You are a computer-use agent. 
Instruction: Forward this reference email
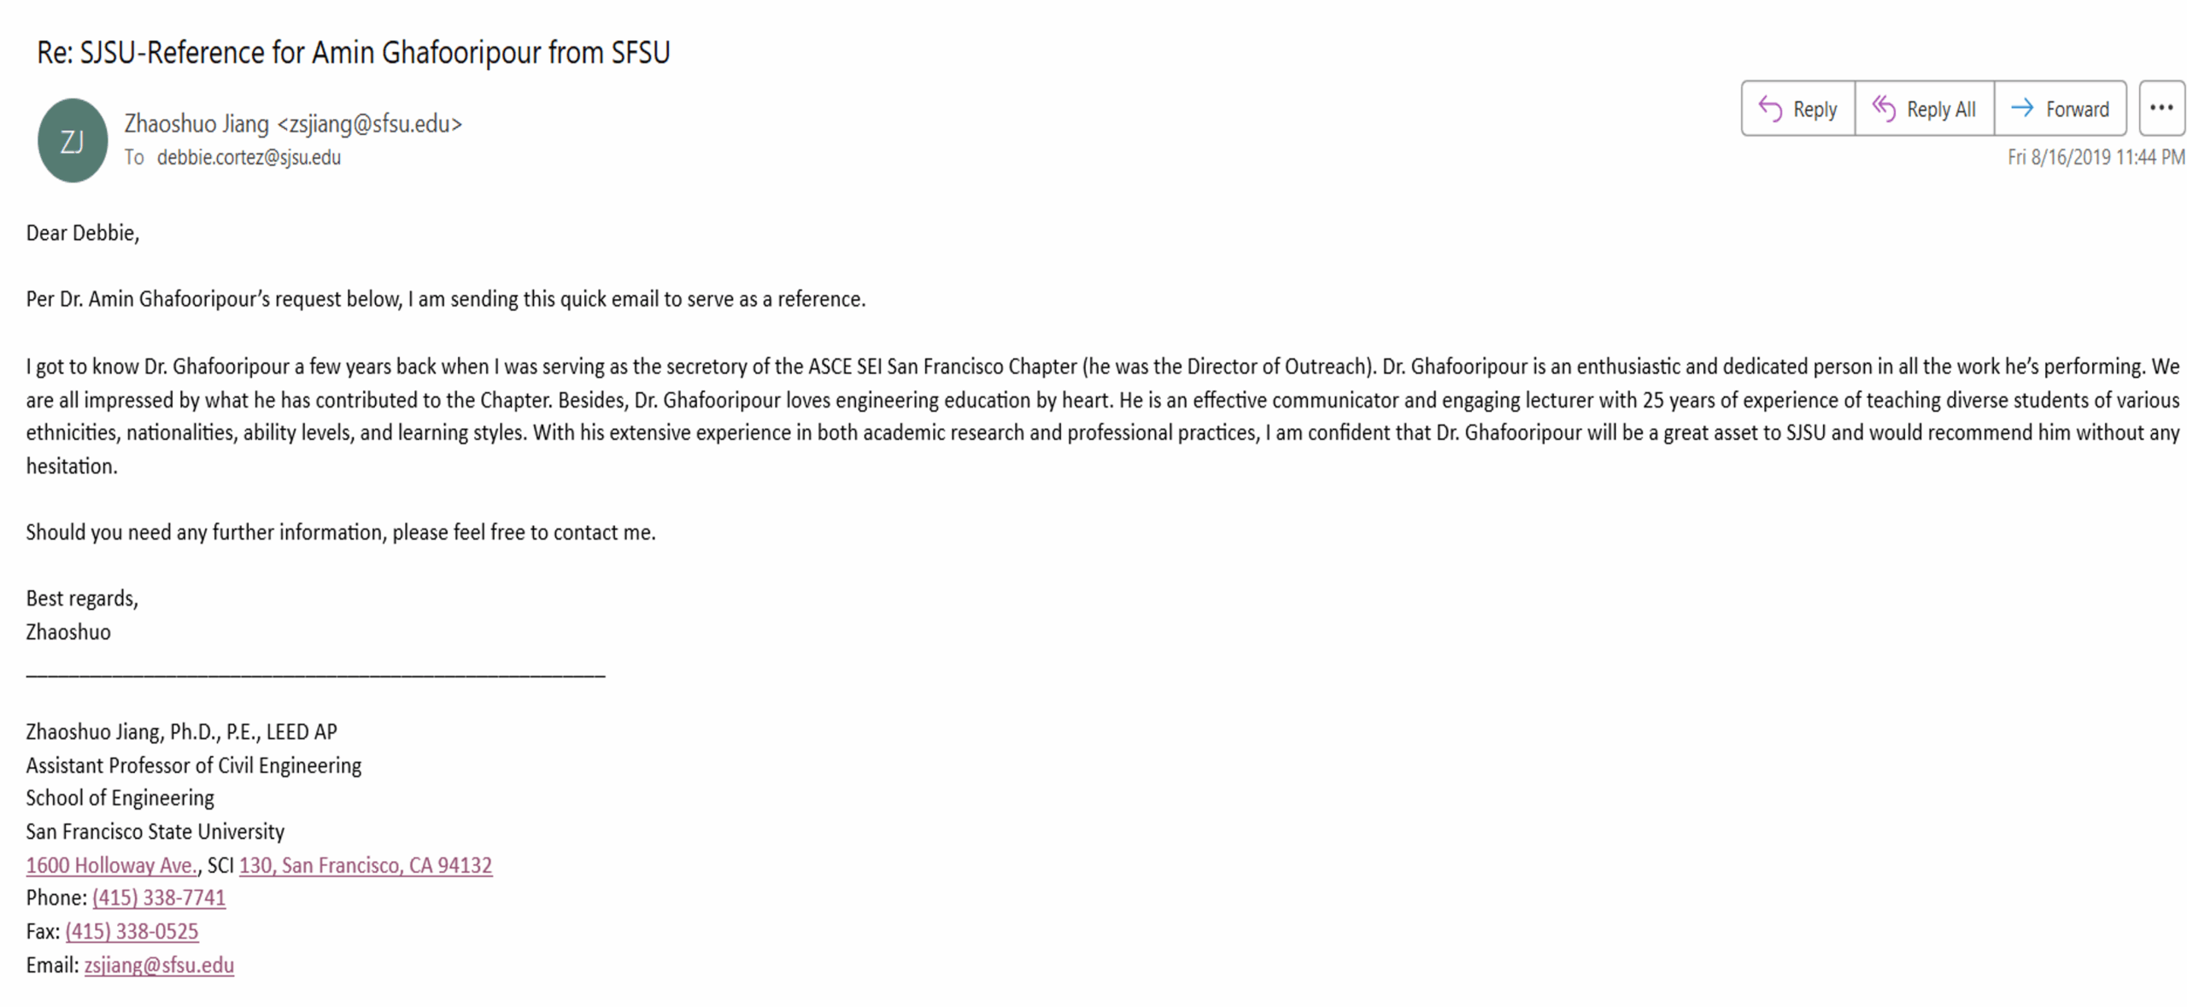tap(2060, 109)
